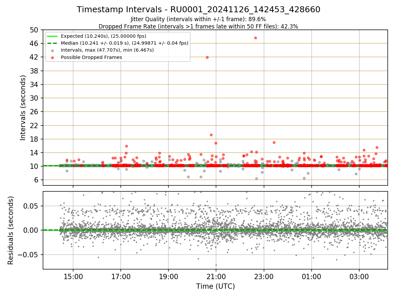Click the plot title 'Timestamp Intervals - RU0001_20241126_142453_428660'
Screen dimensions: 397x298
pos(198,10)
